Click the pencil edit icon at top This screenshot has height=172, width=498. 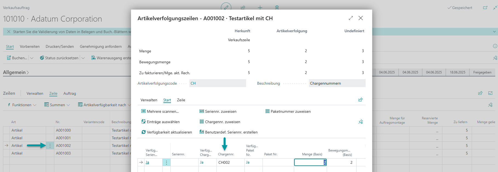[x=226, y=7]
